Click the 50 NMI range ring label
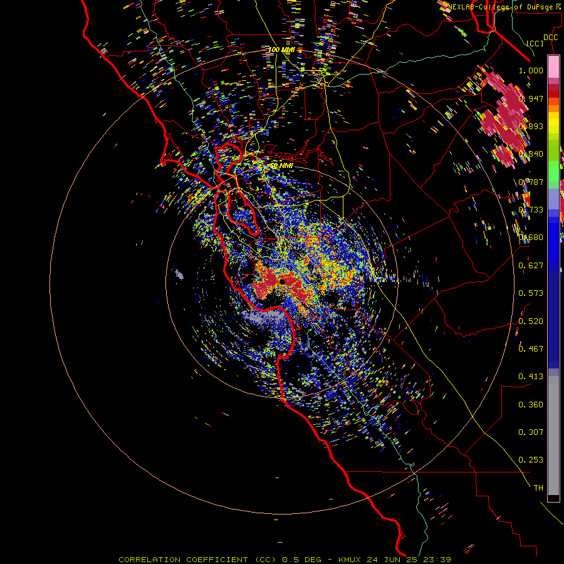 point(281,166)
